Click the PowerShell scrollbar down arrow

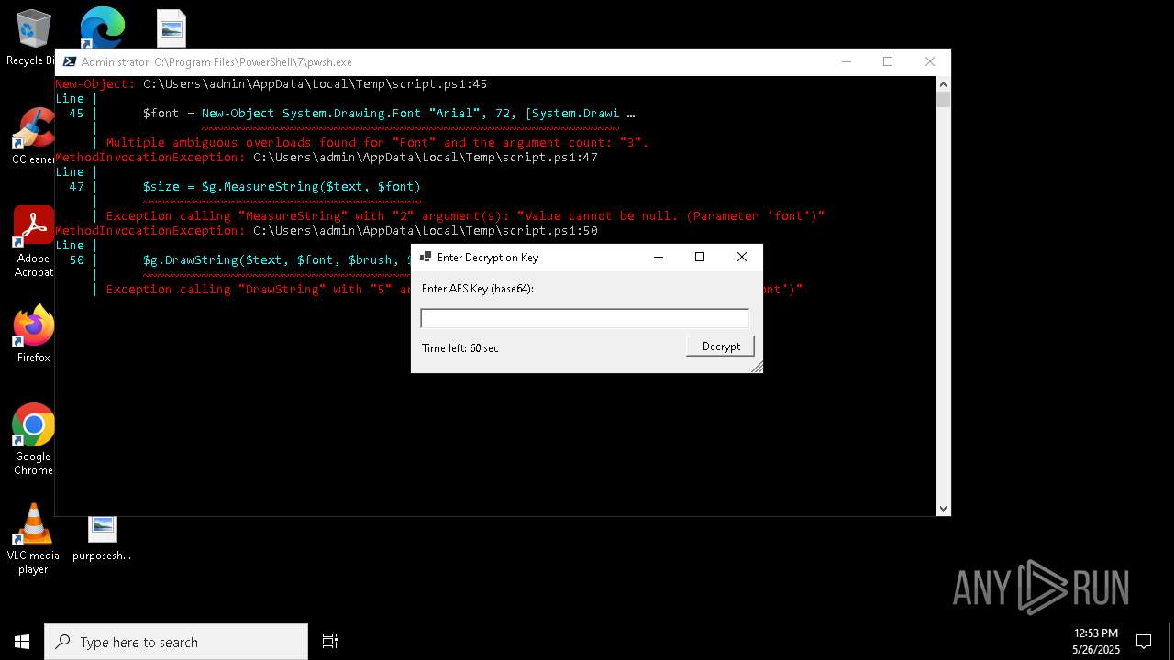[943, 508]
